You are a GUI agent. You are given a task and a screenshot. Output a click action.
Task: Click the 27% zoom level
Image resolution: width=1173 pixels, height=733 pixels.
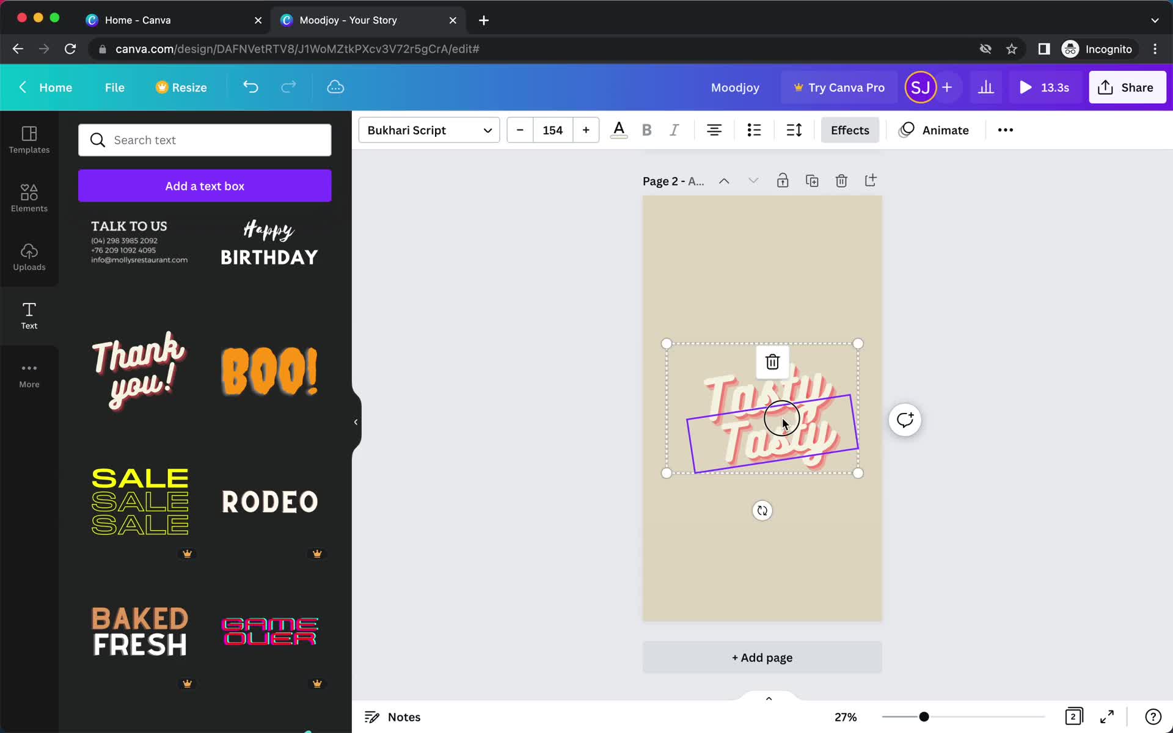coord(846,717)
